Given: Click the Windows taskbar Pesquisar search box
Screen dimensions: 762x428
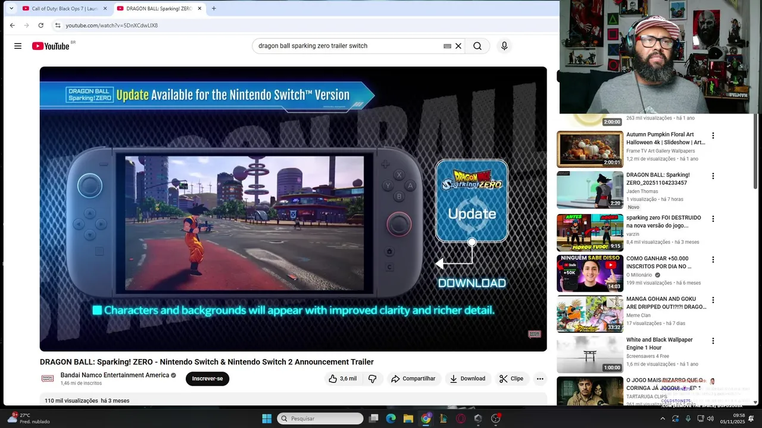Looking at the screenshot, I should click(x=320, y=418).
